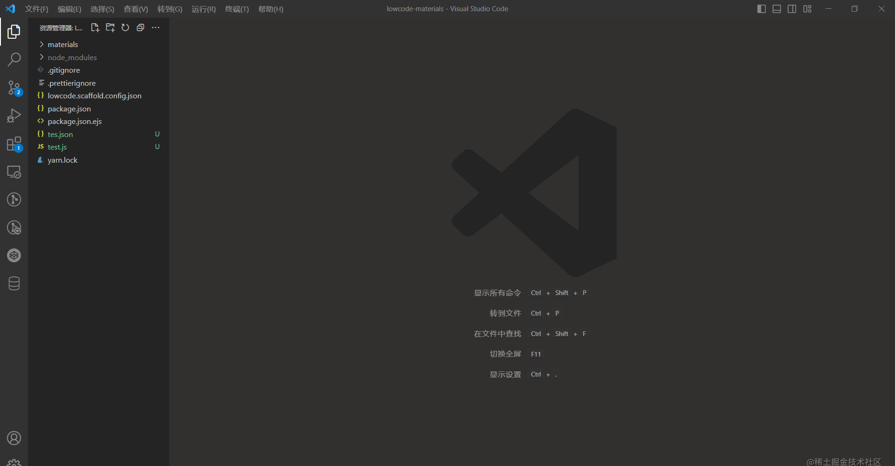Create a new folder in explorer
The height and width of the screenshot is (466, 895).
tap(110, 27)
